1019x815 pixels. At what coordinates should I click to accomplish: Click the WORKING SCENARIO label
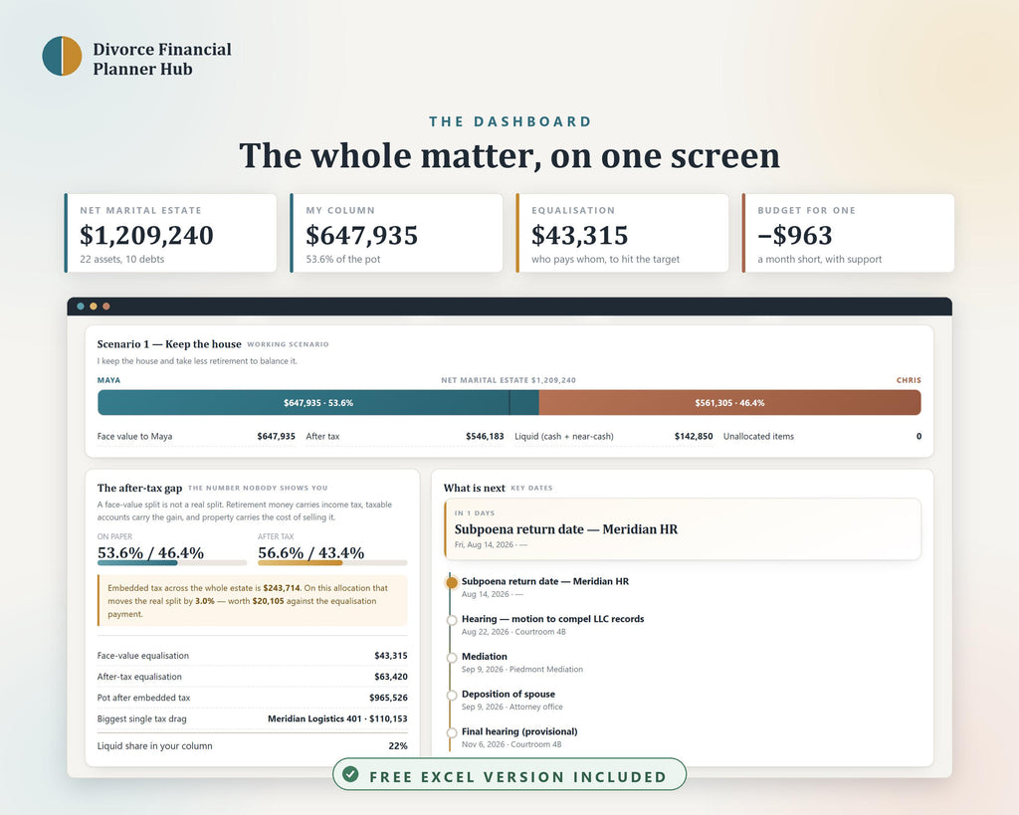[288, 344]
